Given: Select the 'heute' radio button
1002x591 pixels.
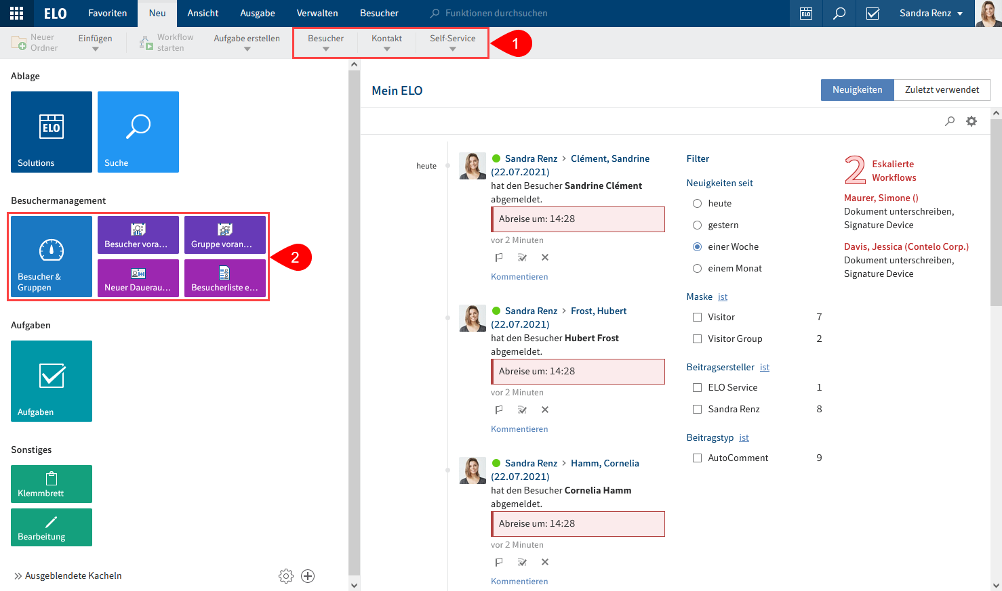Looking at the screenshot, I should 697,204.
